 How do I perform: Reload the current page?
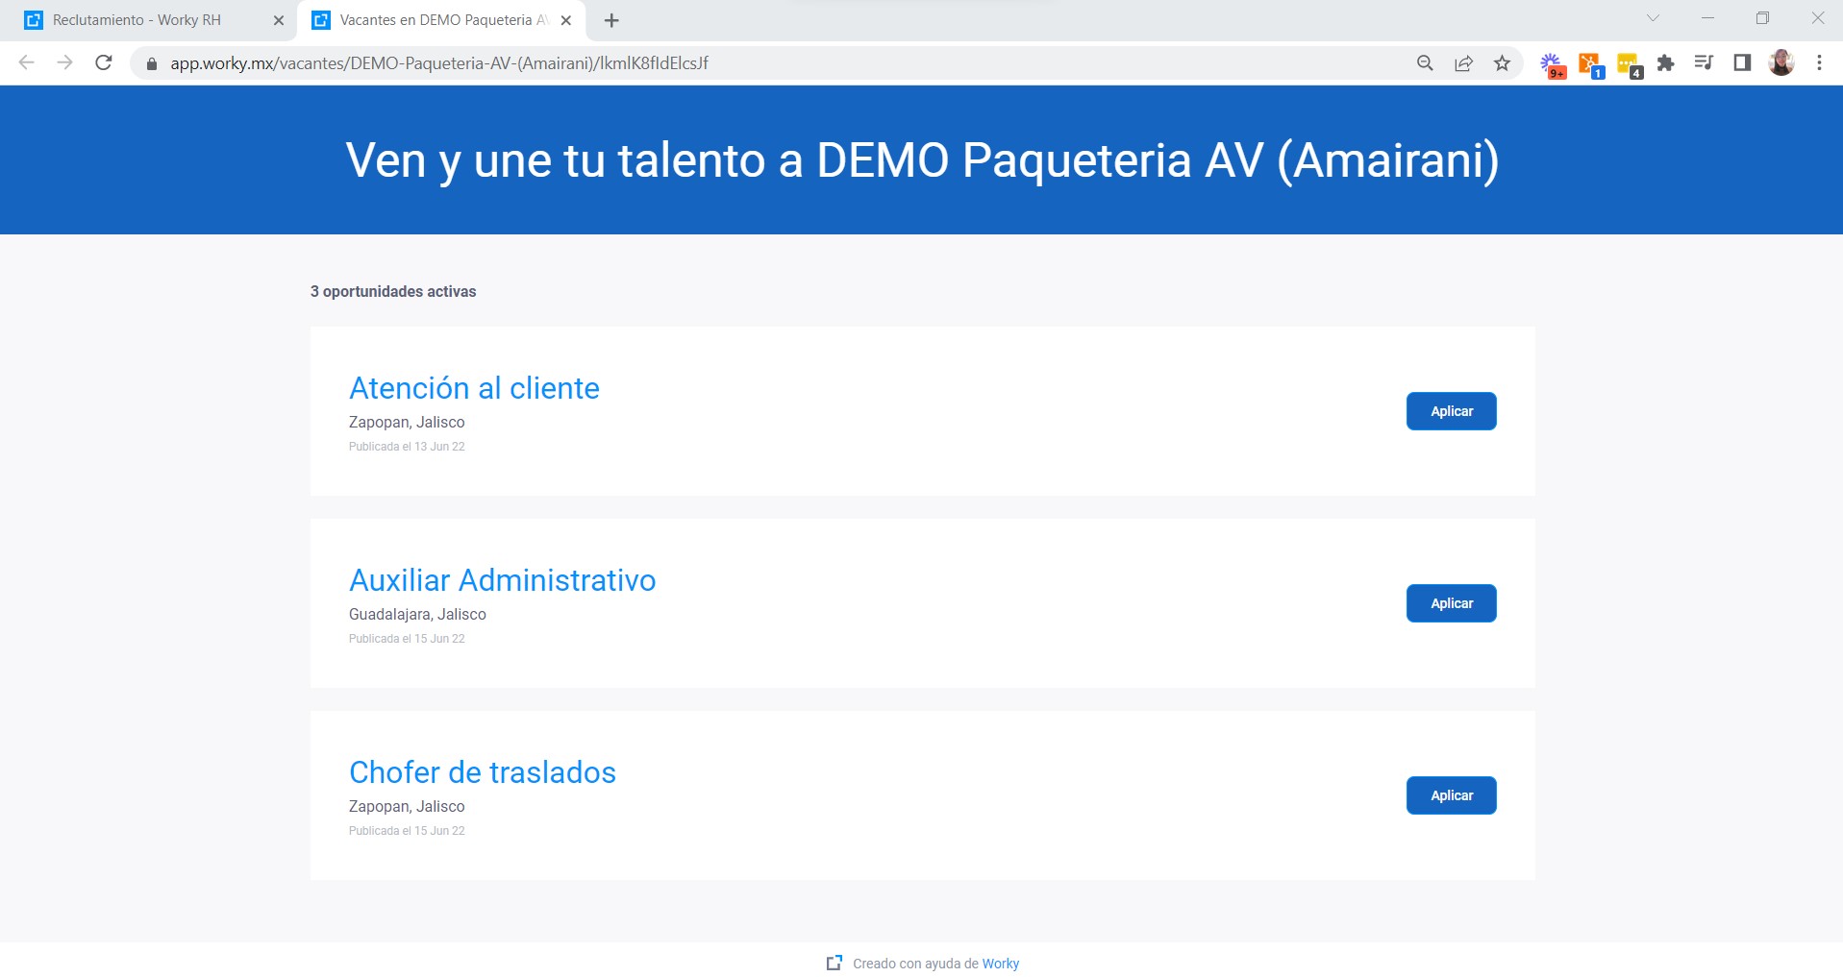pyautogui.click(x=104, y=63)
